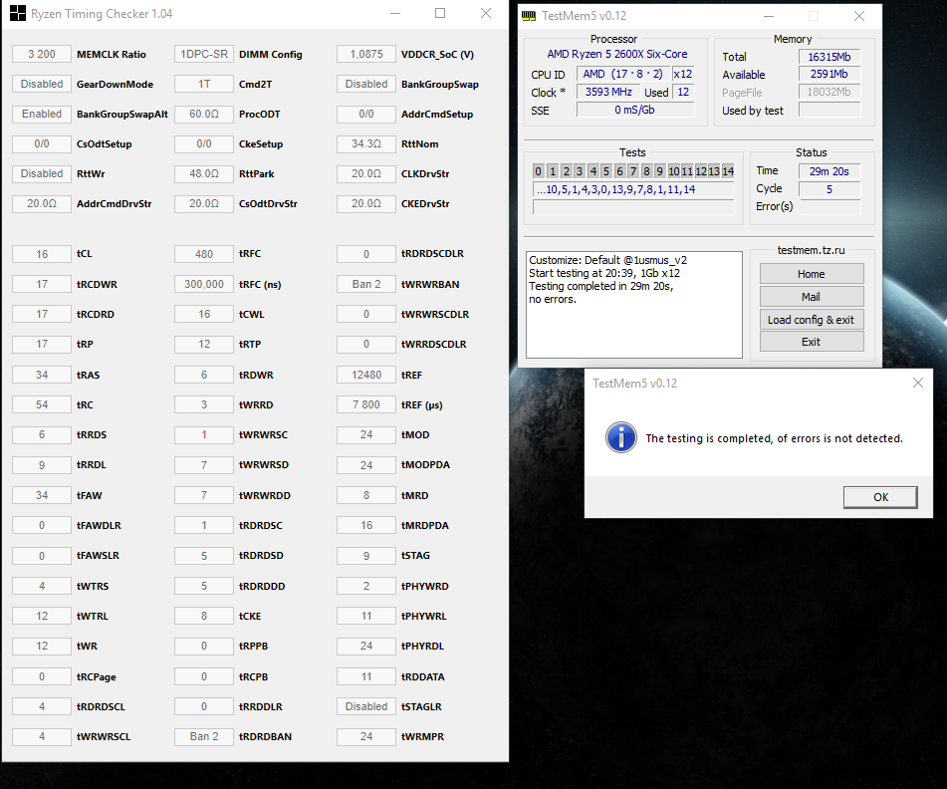Click the tSTAGLR Disabled field
This screenshot has width=947, height=789.
tap(366, 706)
